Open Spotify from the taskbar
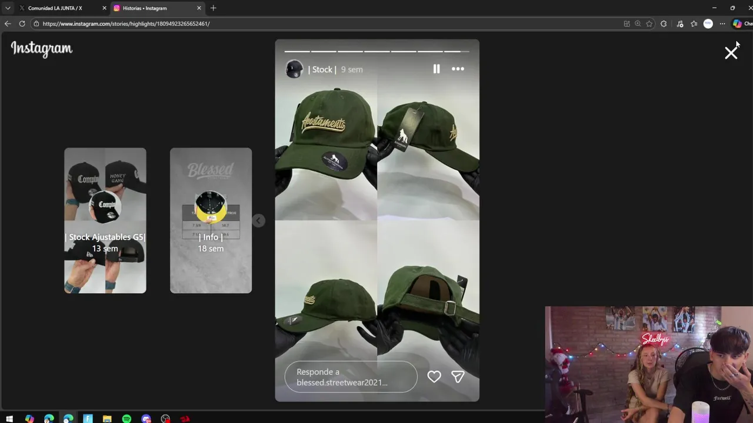 tap(126, 419)
